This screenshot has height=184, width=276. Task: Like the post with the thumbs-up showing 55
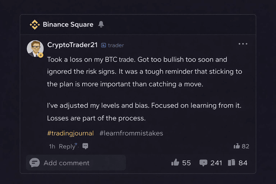(x=175, y=162)
